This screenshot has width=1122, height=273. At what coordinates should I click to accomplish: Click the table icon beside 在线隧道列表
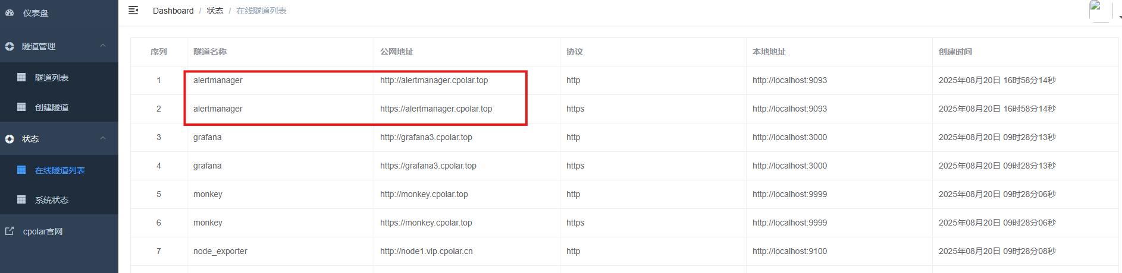coord(21,170)
